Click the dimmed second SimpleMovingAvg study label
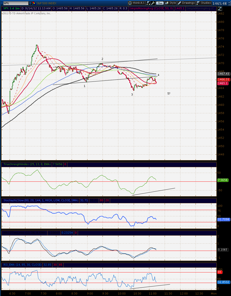Image resolution: width=231 pixels, height=296 pixels. coord(201,8)
